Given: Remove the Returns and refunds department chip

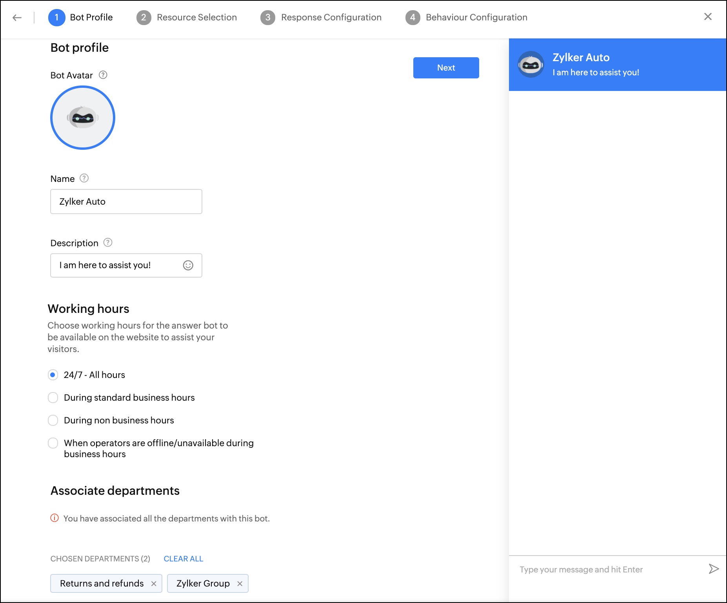Looking at the screenshot, I should [154, 584].
